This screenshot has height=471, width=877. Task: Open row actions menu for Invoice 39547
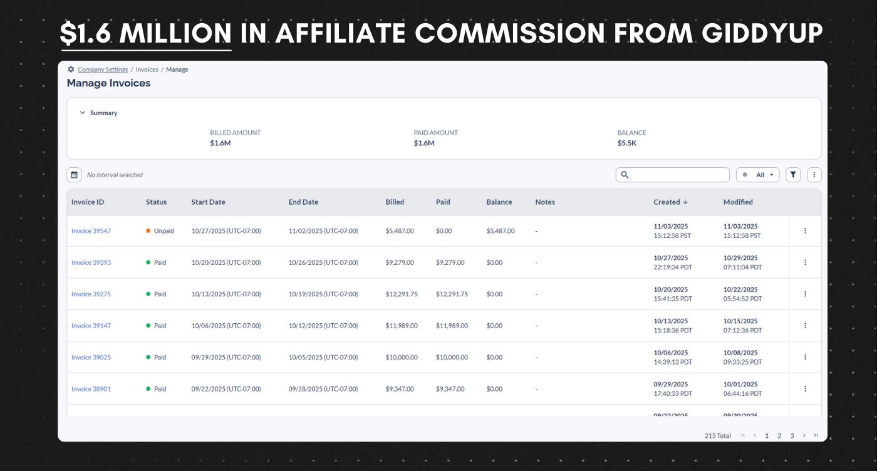(805, 230)
